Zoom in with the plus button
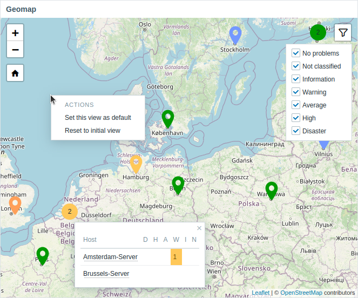 point(15,32)
